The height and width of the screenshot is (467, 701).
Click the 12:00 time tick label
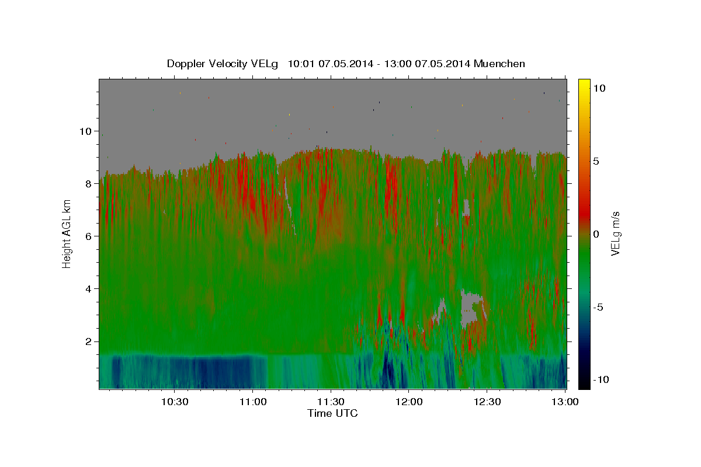pos(409,402)
